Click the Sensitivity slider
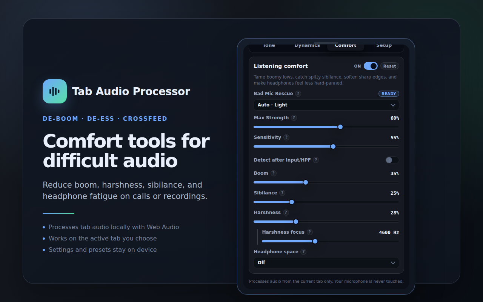Image resolution: width=483 pixels, height=302 pixels. point(326,146)
